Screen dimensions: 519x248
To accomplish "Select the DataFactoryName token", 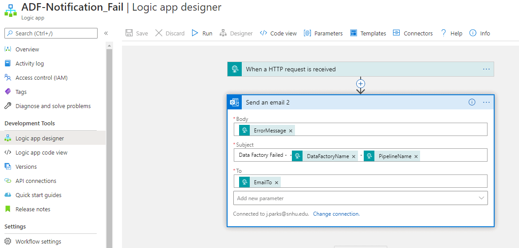I will [x=325, y=156].
